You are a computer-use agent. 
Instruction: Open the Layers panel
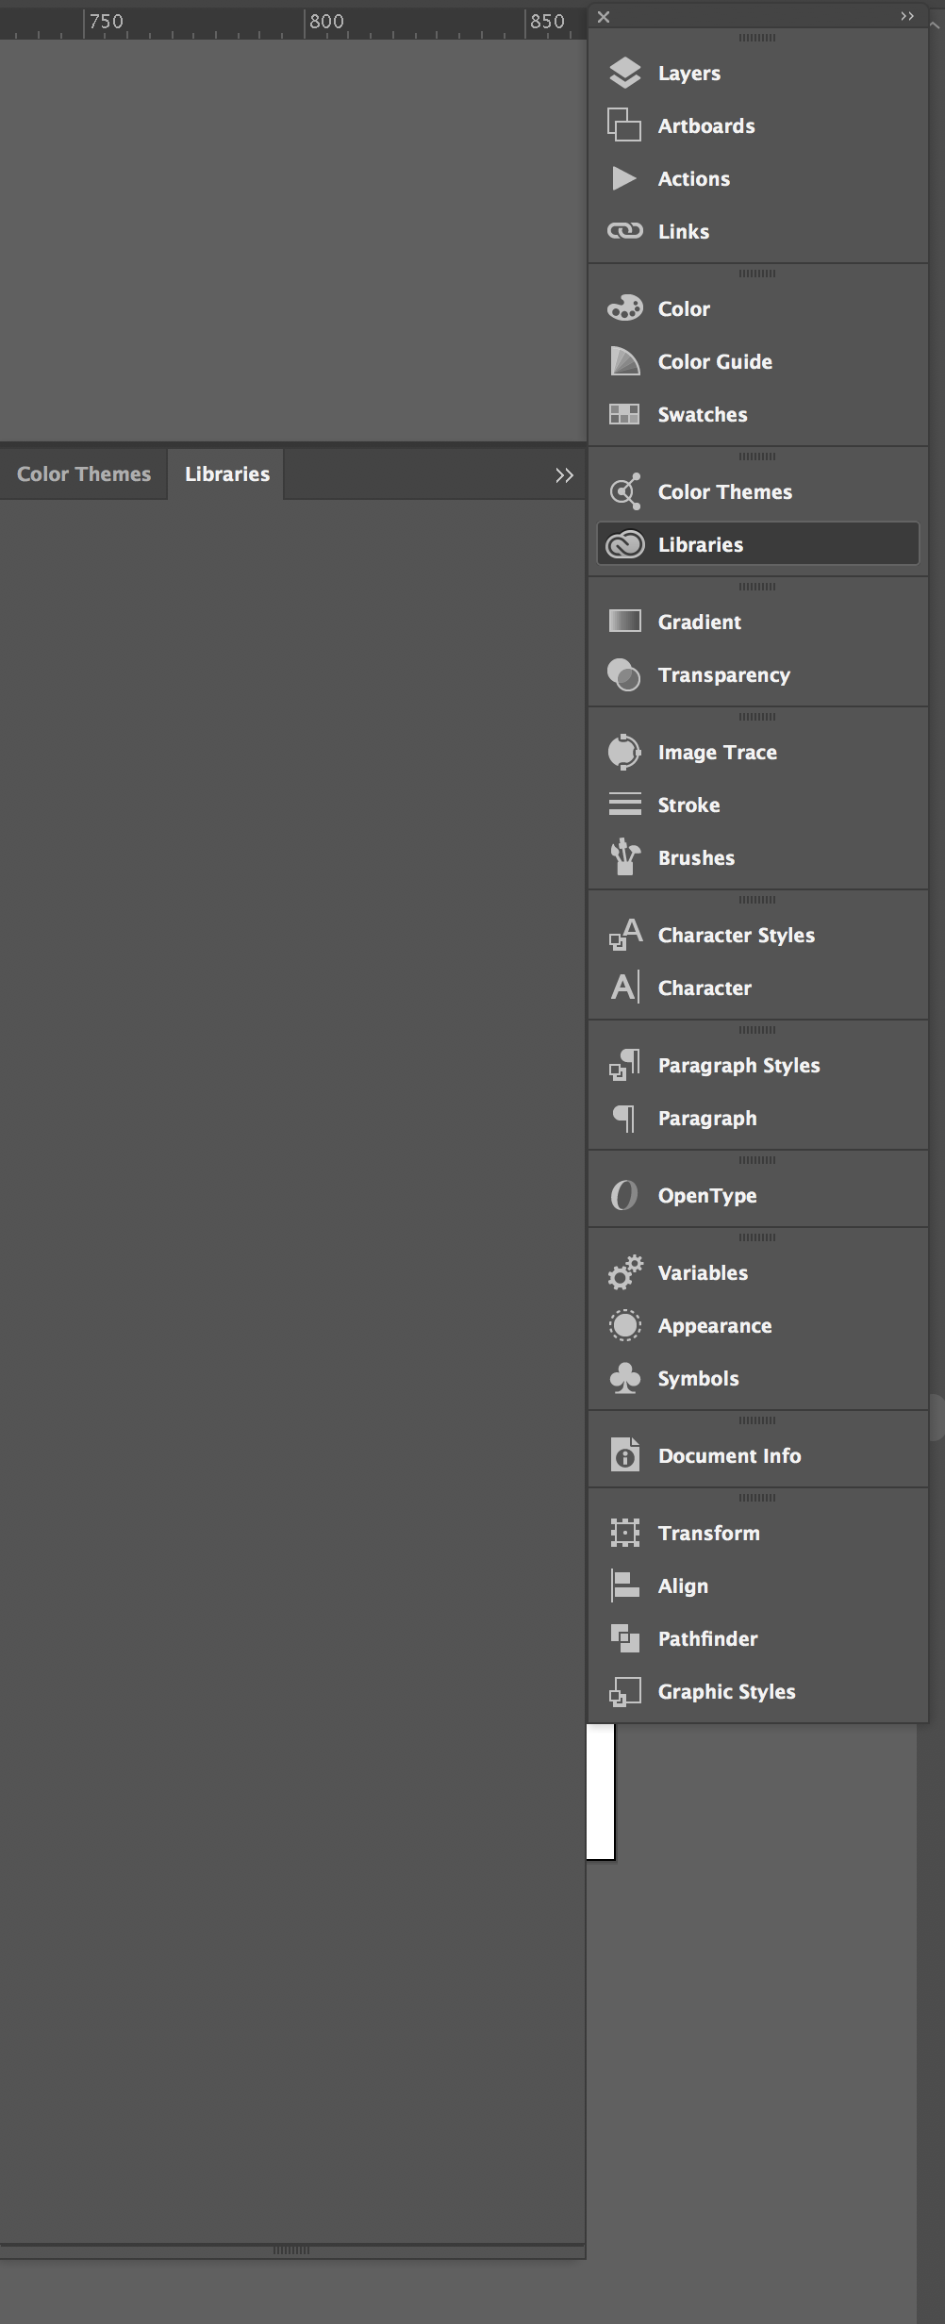tap(689, 73)
